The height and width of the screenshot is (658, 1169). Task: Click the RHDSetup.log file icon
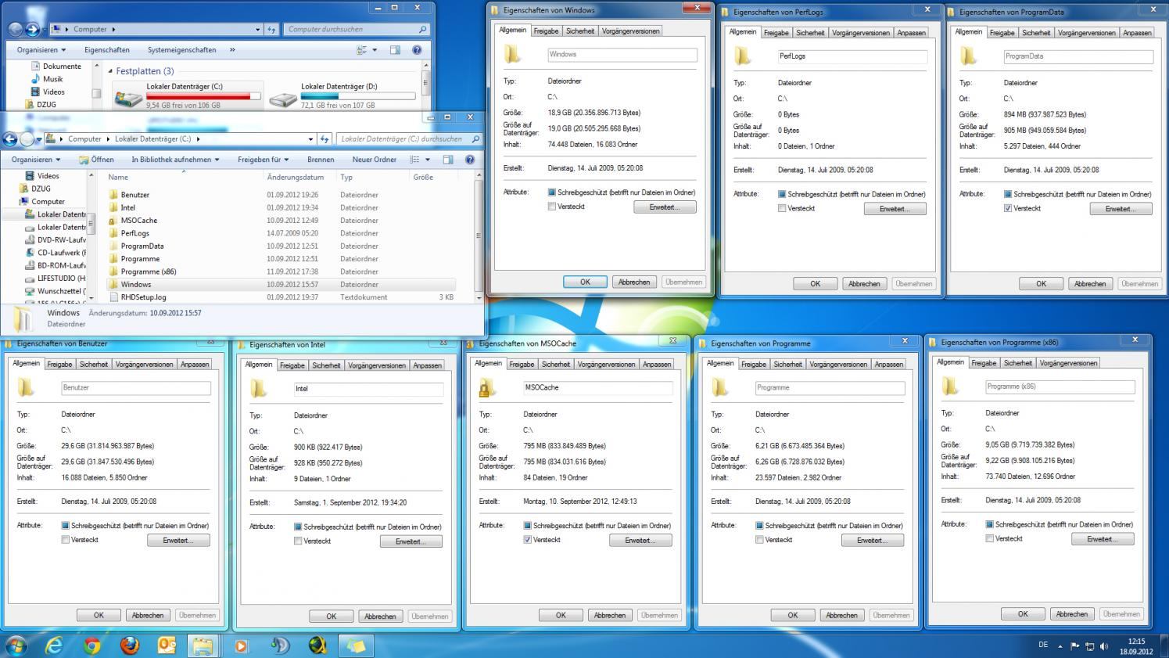coord(113,297)
